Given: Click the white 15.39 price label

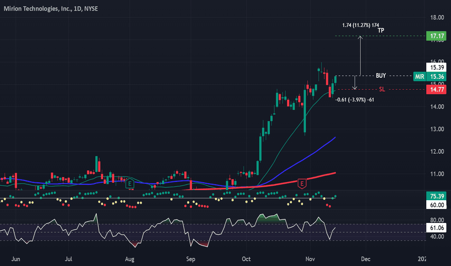Looking at the screenshot, I should (x=436, y=67).
